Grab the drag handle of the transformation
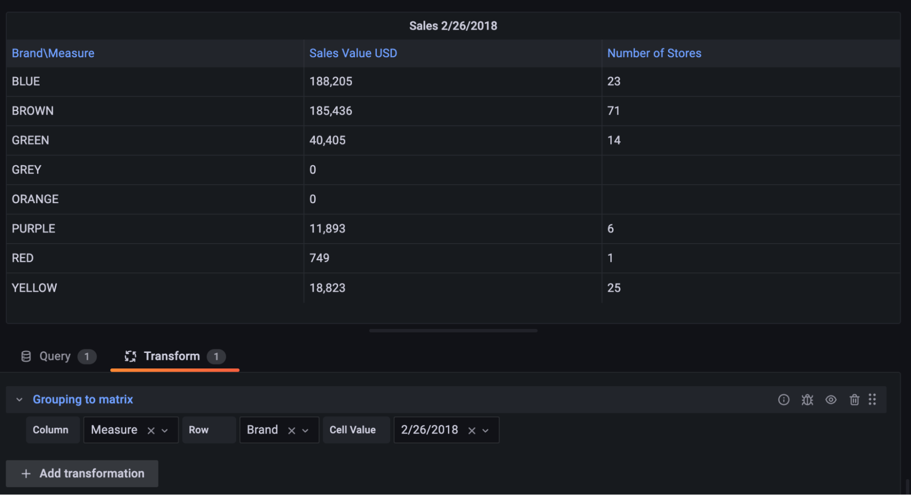This screenshot has height=495, width=911. tap(873, 399)
